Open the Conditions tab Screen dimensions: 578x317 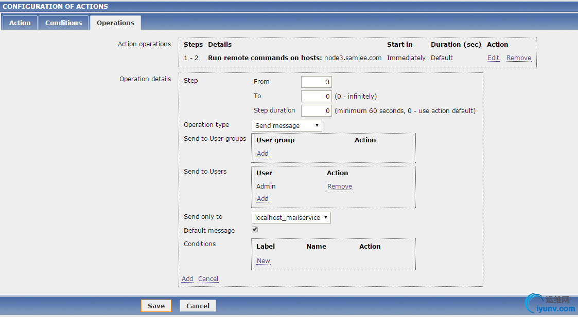63,23
